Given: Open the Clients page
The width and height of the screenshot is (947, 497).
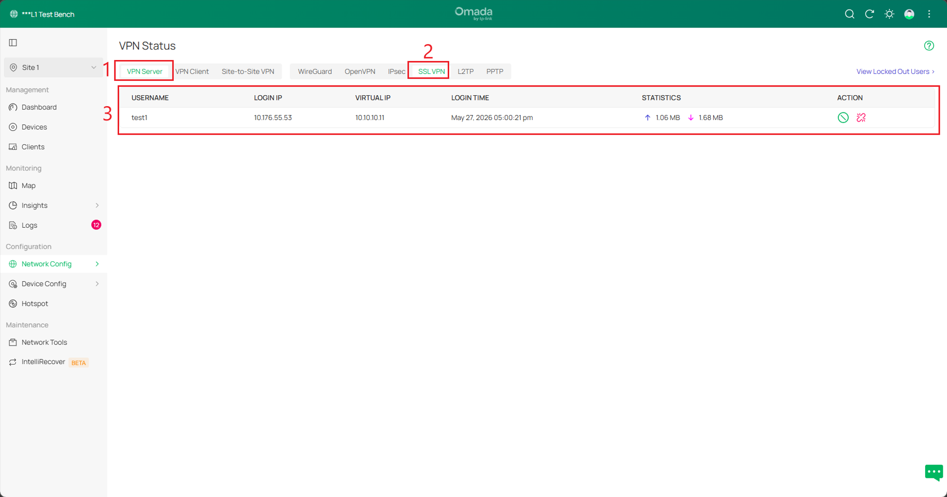Looking at the screenshot, I should click(33, 147).
